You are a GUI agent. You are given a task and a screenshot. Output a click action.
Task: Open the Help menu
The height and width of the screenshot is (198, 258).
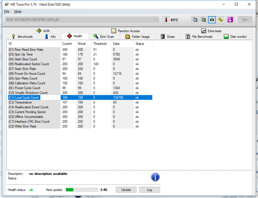point(18,12)
